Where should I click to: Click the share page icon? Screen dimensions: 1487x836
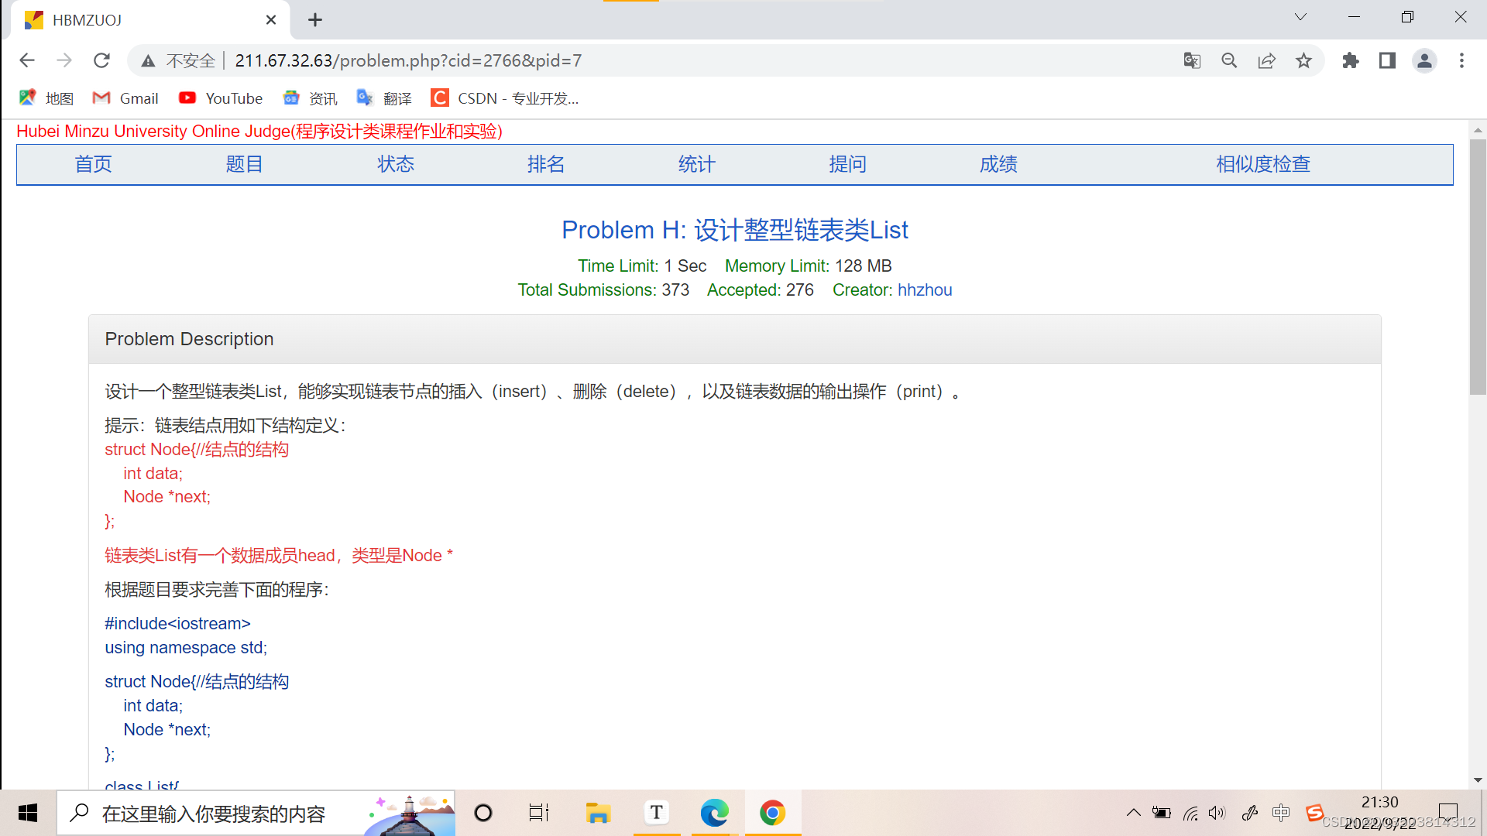click(x=1266, y=60)
